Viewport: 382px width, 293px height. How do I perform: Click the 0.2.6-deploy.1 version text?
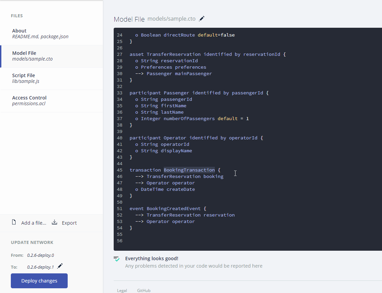coord(40,267)
